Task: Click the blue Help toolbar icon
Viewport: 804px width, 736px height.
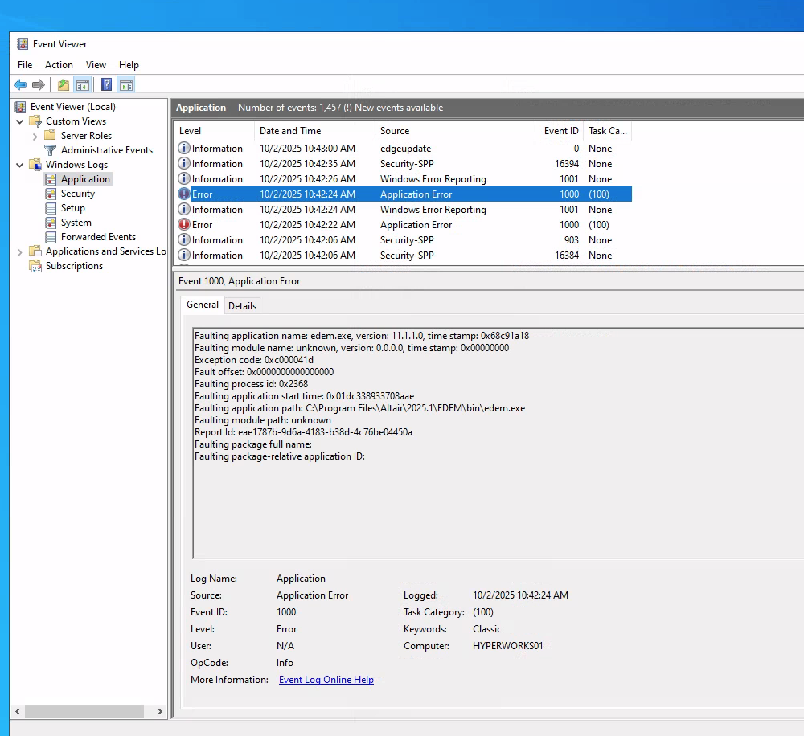Action: pyautogui.click(x=106, y=84)
